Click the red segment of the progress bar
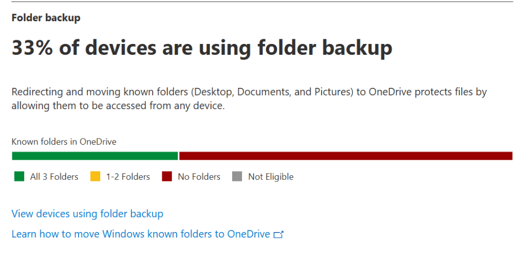This screenshot has height=277, width=529. pos(345,156)
